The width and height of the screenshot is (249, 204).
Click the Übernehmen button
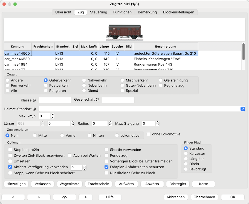click(204, 197)
